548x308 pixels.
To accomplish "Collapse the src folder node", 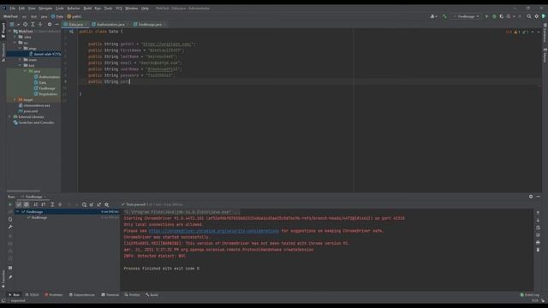I will point(15,43).
